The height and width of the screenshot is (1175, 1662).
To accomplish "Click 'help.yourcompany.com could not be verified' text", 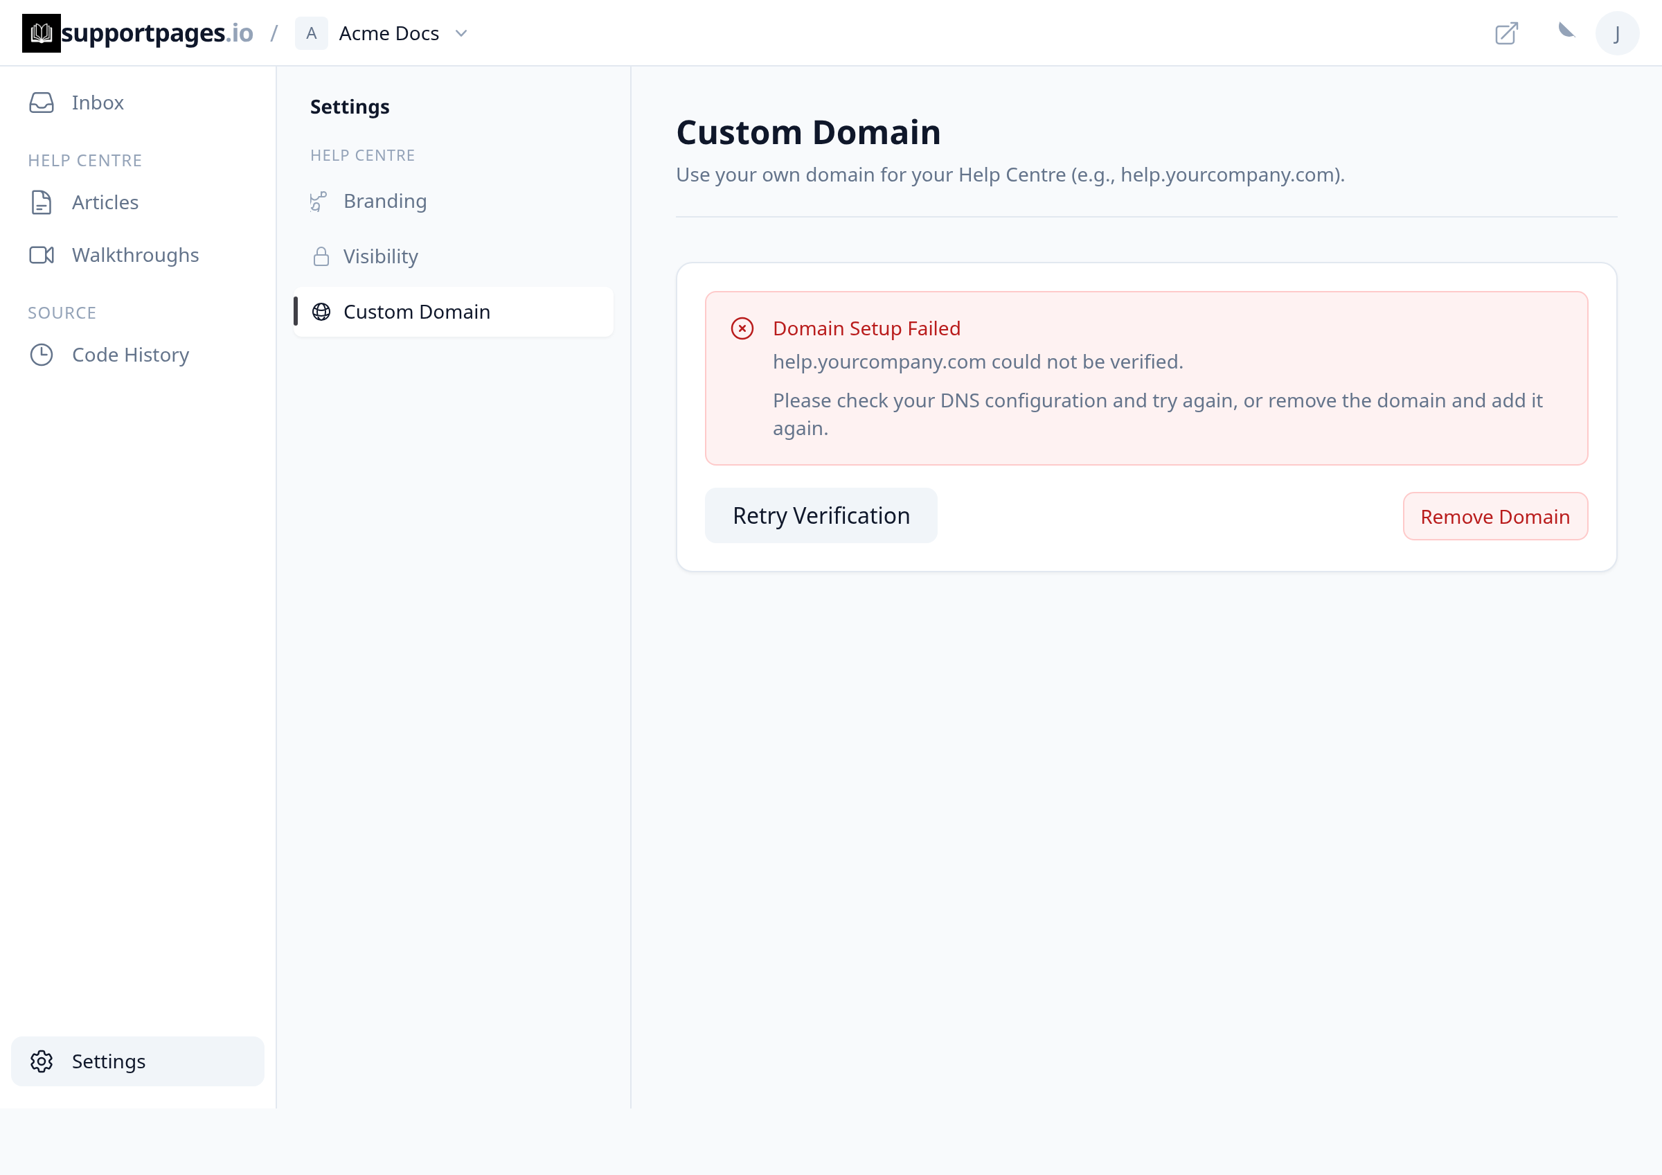I will tap(978, 362).
